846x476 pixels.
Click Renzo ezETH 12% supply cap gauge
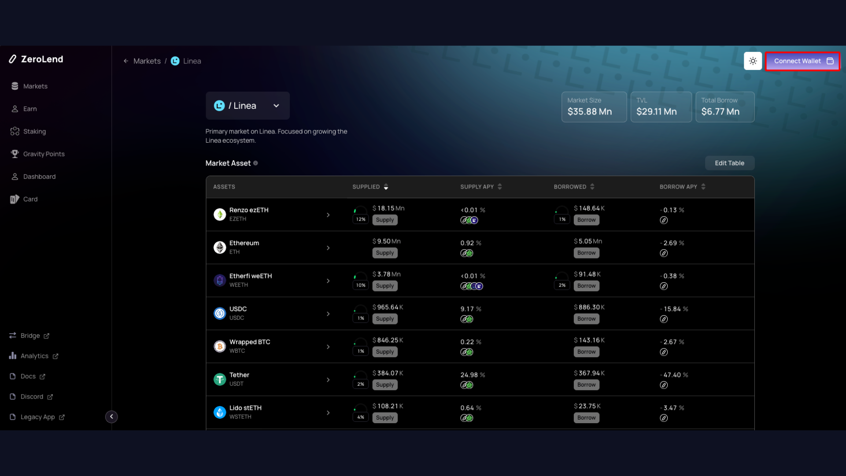tap(361, 215)
